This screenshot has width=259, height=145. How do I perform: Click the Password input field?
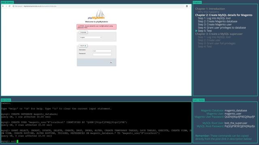click(x=102, y=54)
